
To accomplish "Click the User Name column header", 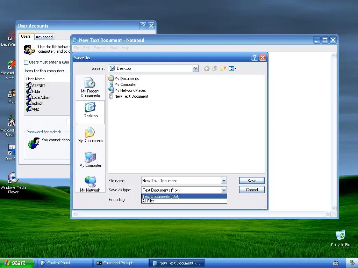I will pos(47,79).
